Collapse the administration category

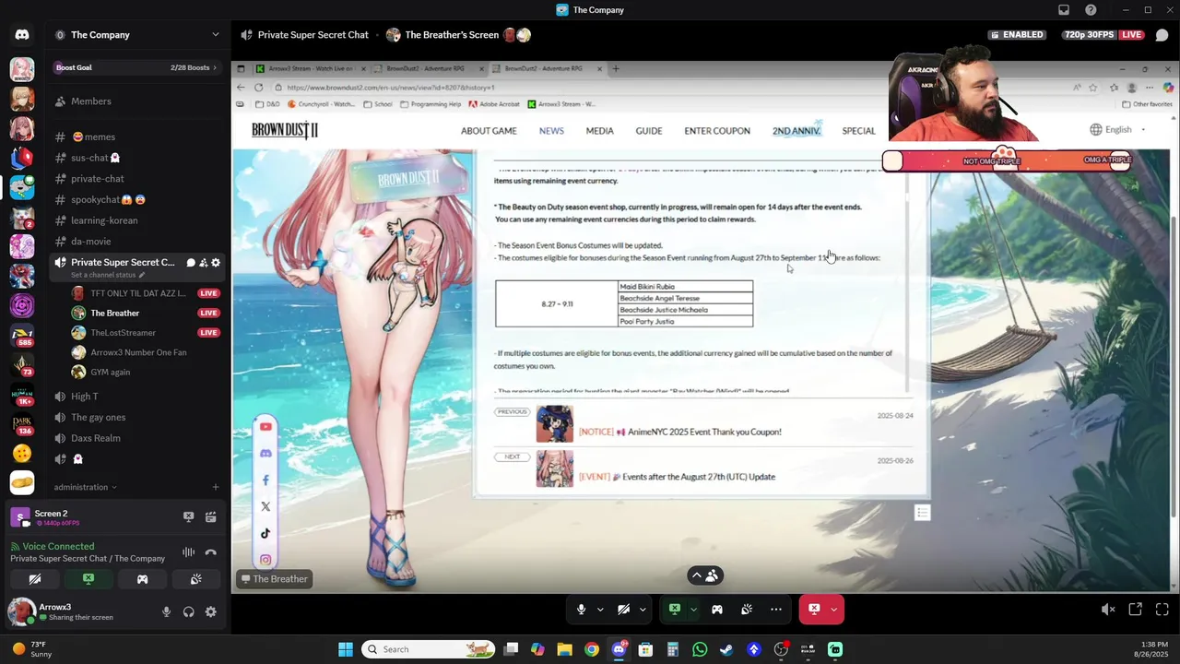[x=85, y=487]
